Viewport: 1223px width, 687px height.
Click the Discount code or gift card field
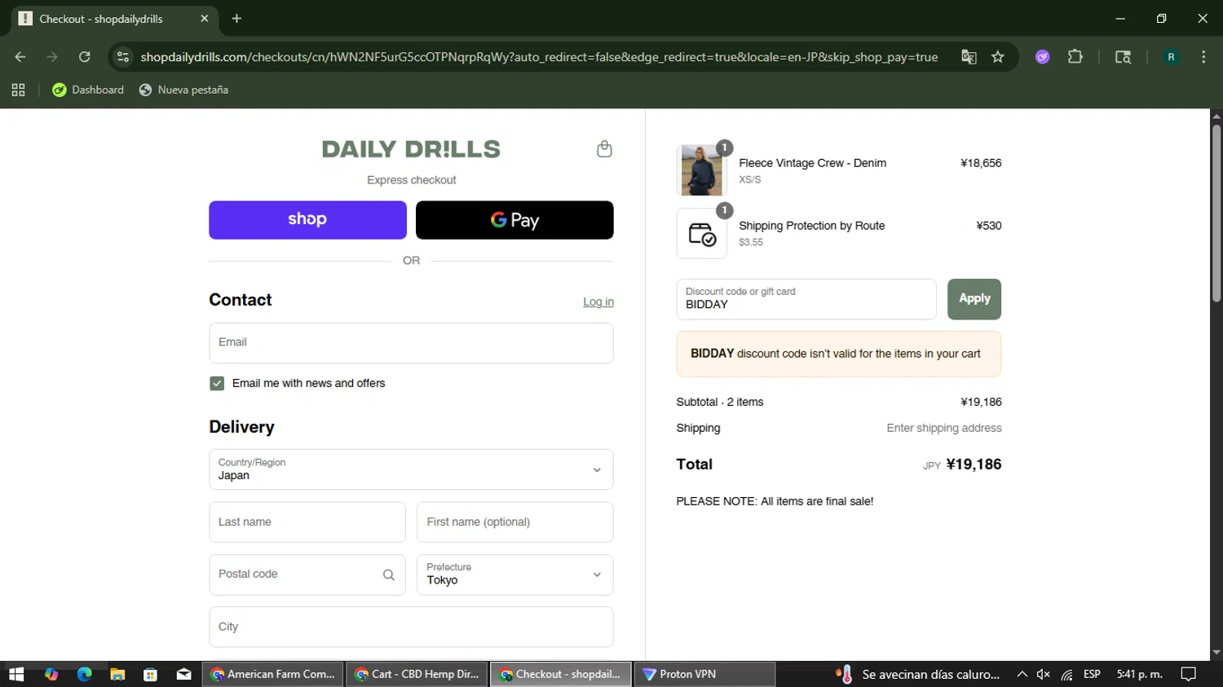tap(806, 299)
